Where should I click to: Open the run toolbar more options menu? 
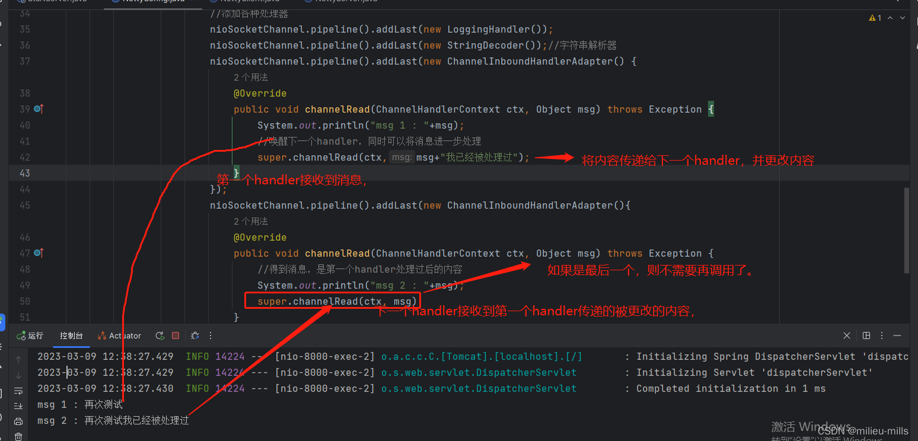coord(211,335)
